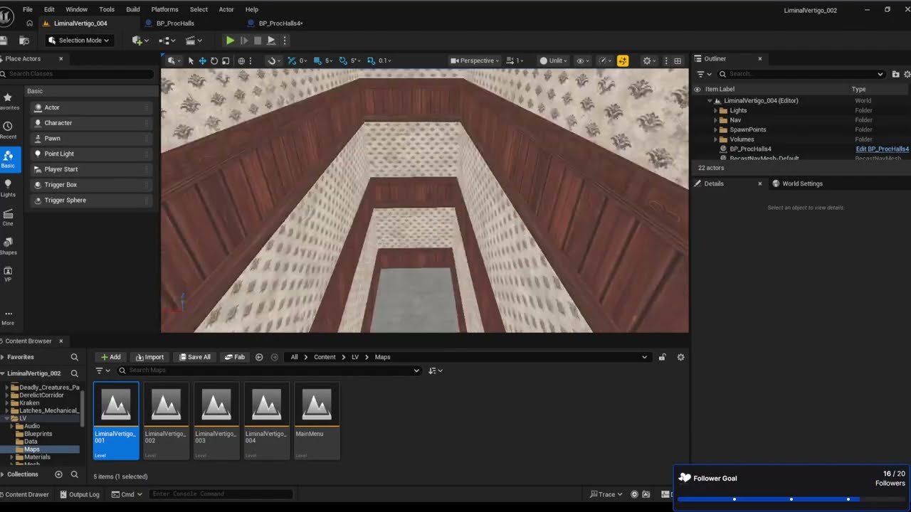The image size is (911, 512).
Task: Open the Recent category in Place Actors
Action: (x=8, y=130)
